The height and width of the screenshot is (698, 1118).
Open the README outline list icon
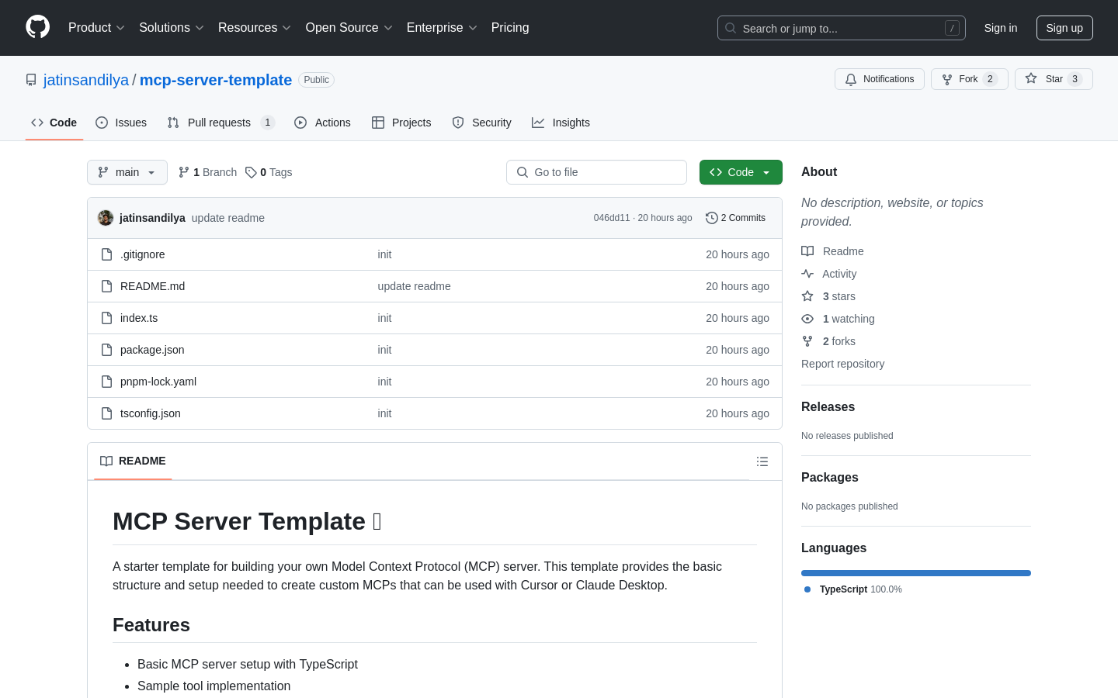click(x=762, y=461)
